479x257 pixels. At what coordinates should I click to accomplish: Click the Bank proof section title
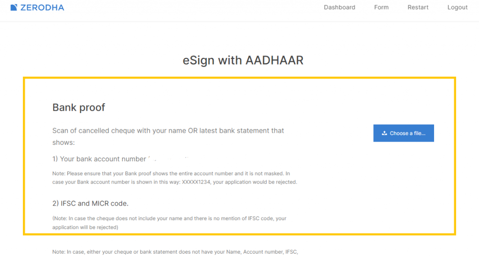tap(79, 107)
